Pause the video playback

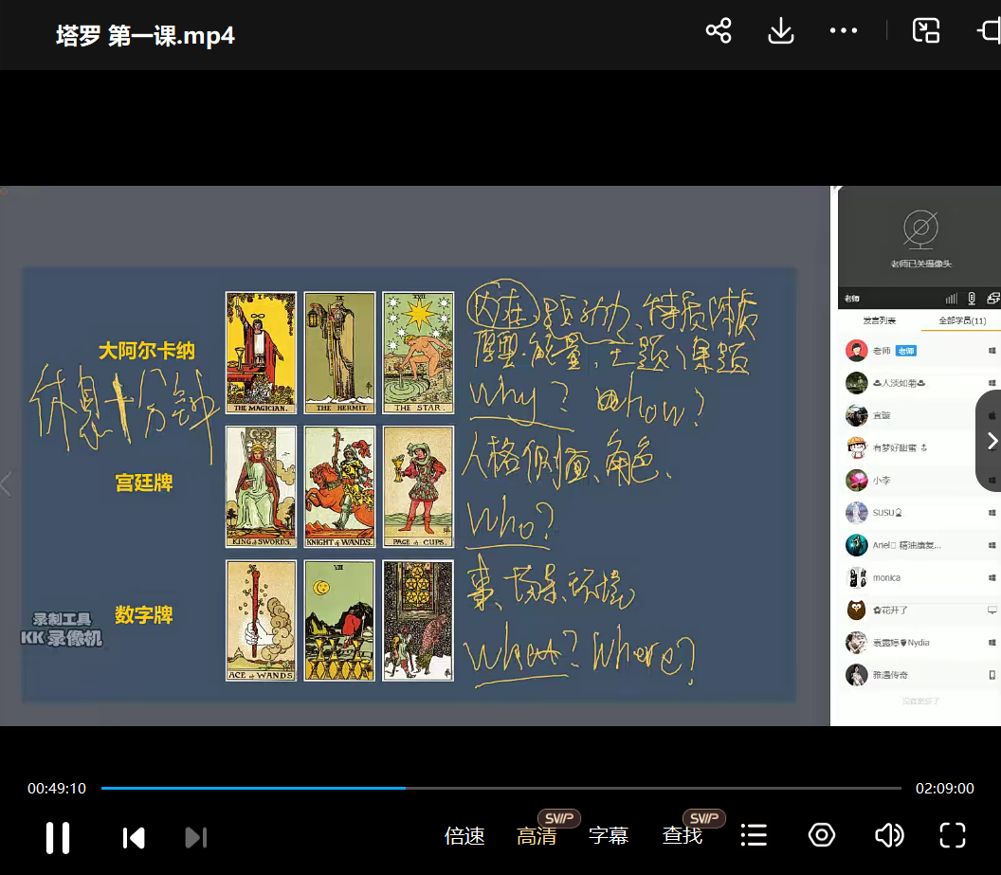[58, 837]
